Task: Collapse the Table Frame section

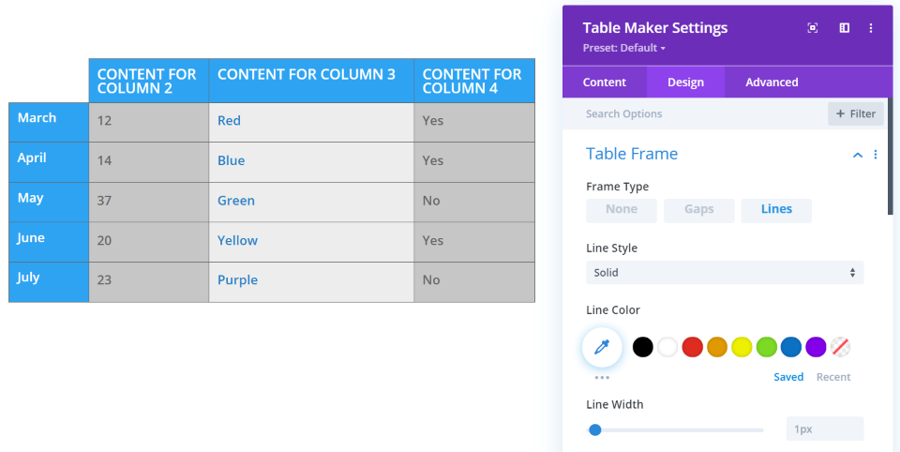Action: click(857, 155)
